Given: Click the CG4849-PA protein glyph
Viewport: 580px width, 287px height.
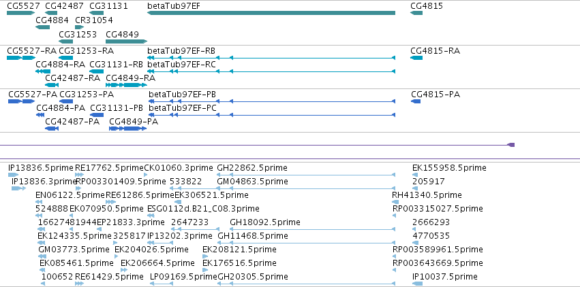Looking at the screenshot, I should pos(127,129).
